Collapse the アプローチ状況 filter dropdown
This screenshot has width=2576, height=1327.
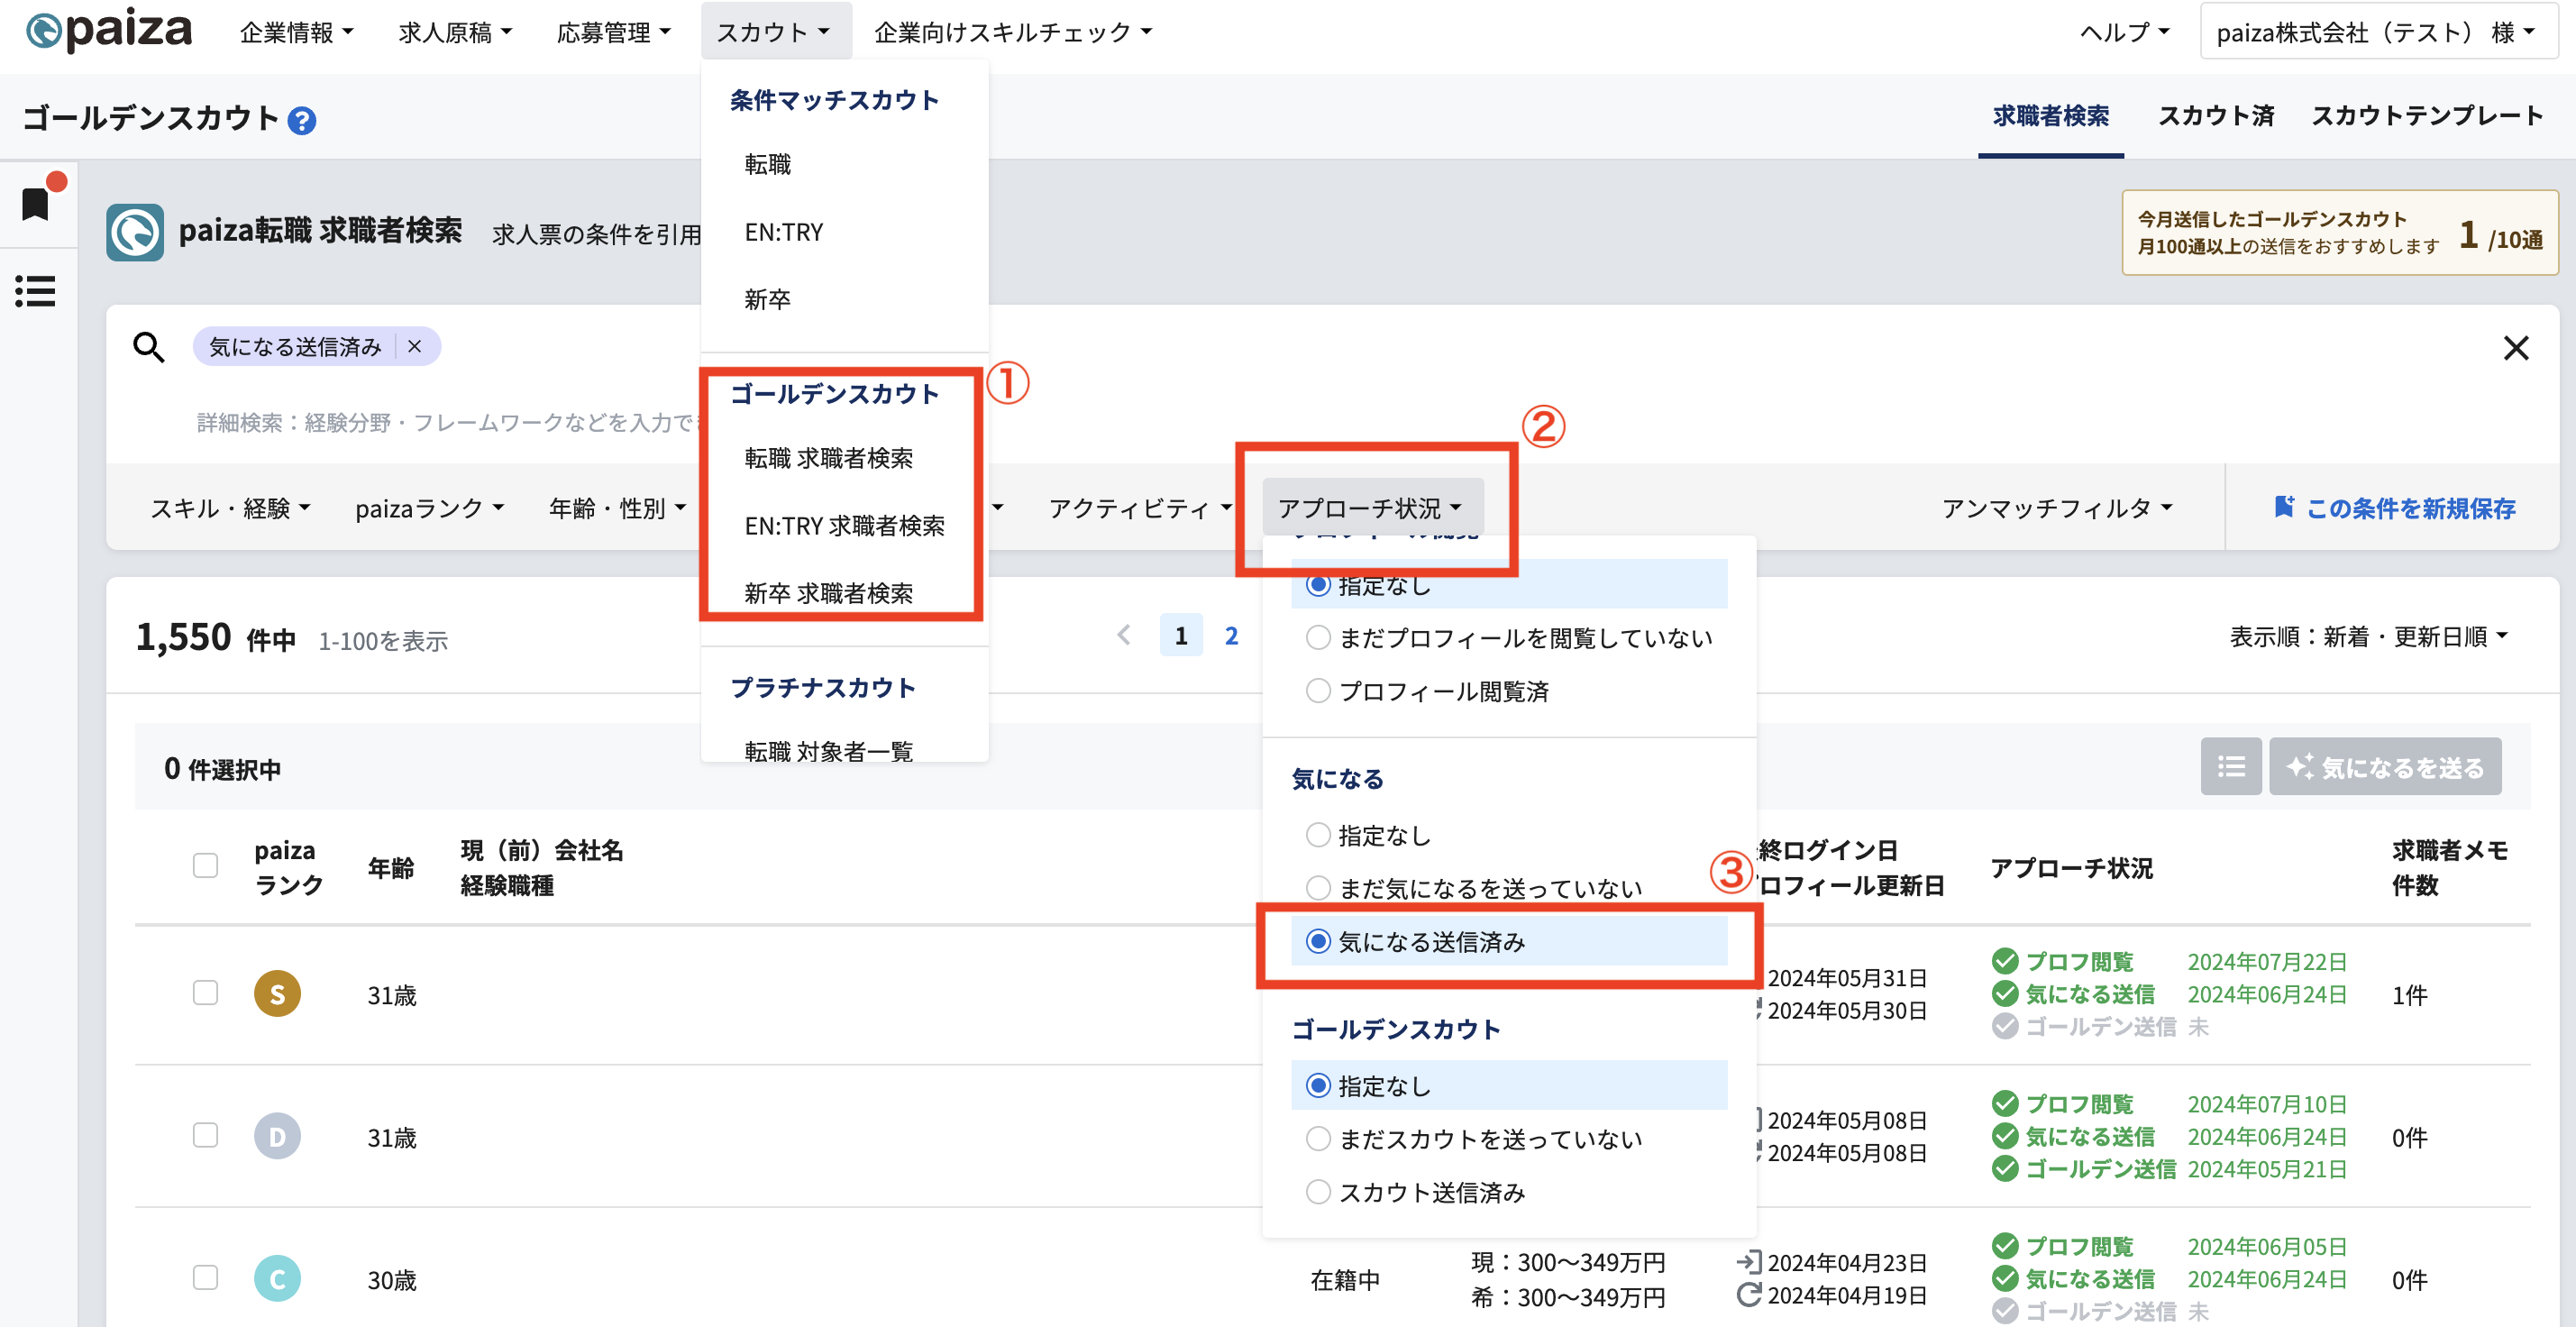coord(1372,508)
